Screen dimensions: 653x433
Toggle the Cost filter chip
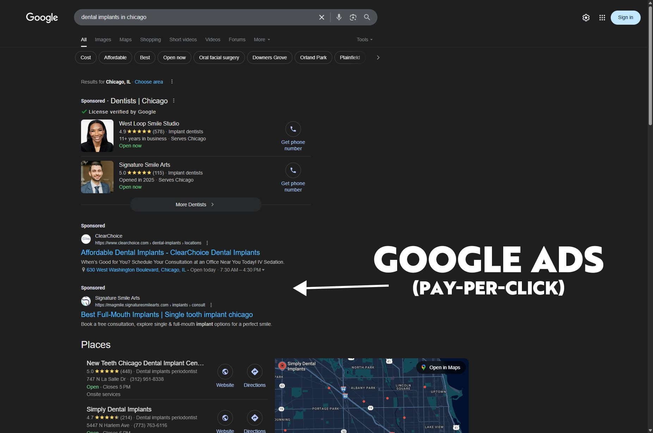[85, 57]
